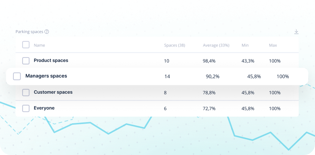Tick the select-all checkbox in the header row
This screenshot has height=155, width=315.
point(26,45)
